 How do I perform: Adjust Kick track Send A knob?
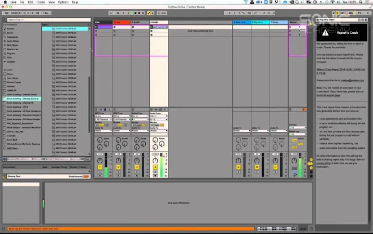99,140
